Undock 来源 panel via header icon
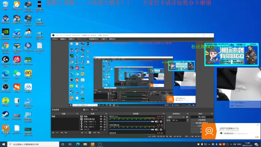 click(x=106, y=114)
